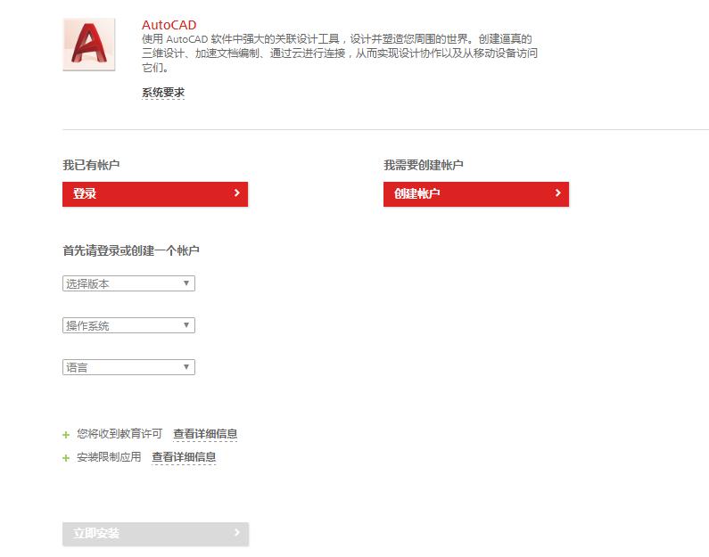This screenshot has width=709, height=557.
Task: Open the 语言 dropdown
Action: pyautogui.click(x=128, y=367)
